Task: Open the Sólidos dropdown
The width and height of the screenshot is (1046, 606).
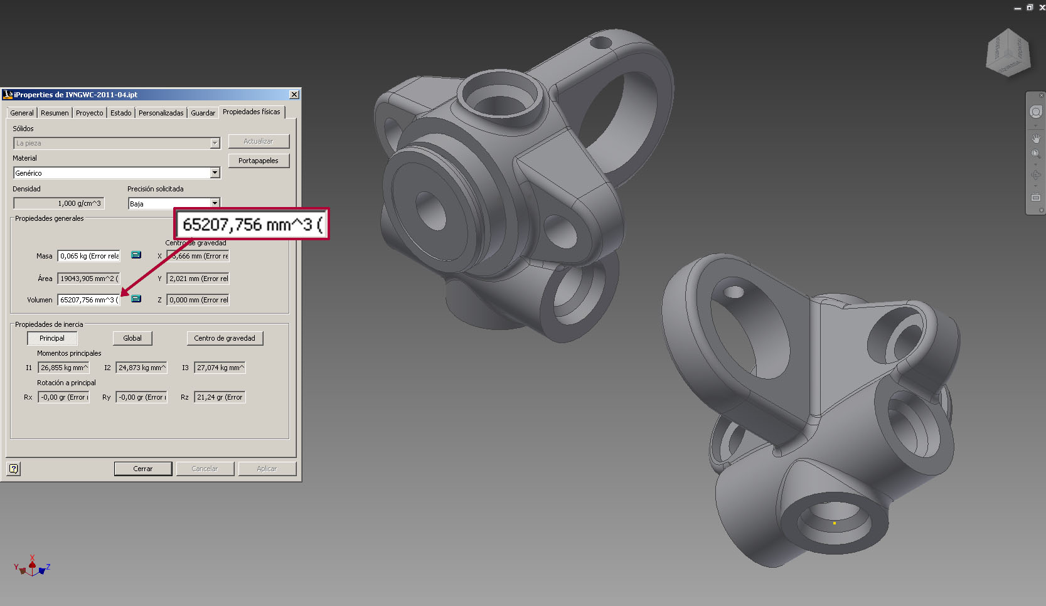Action: 117,143
